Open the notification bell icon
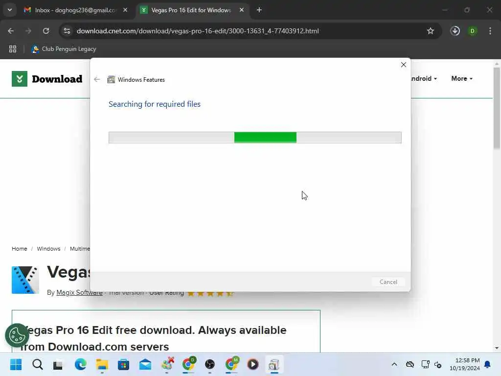501x376 pixels. (x=488, y=364)
